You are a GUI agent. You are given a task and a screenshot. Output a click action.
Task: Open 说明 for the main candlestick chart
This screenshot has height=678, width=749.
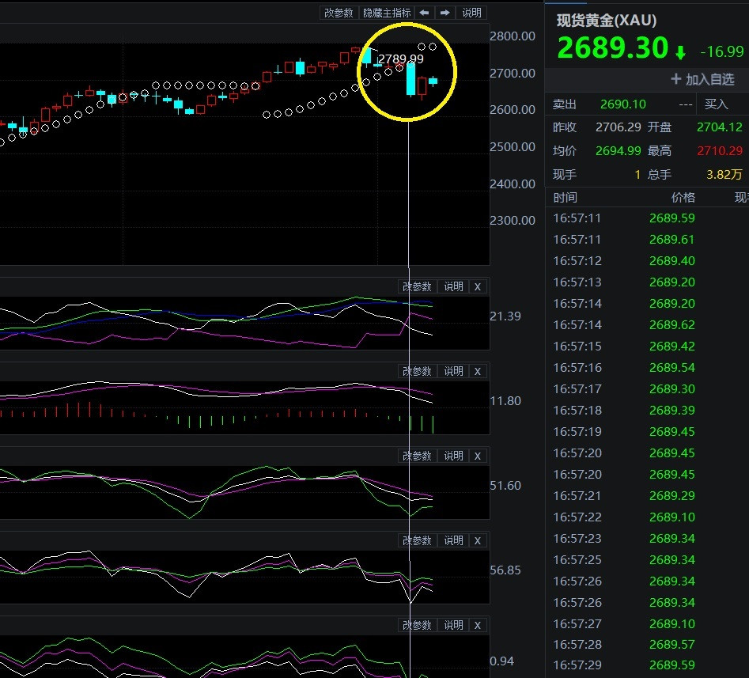pyautogui.click(x=471, y=13)
